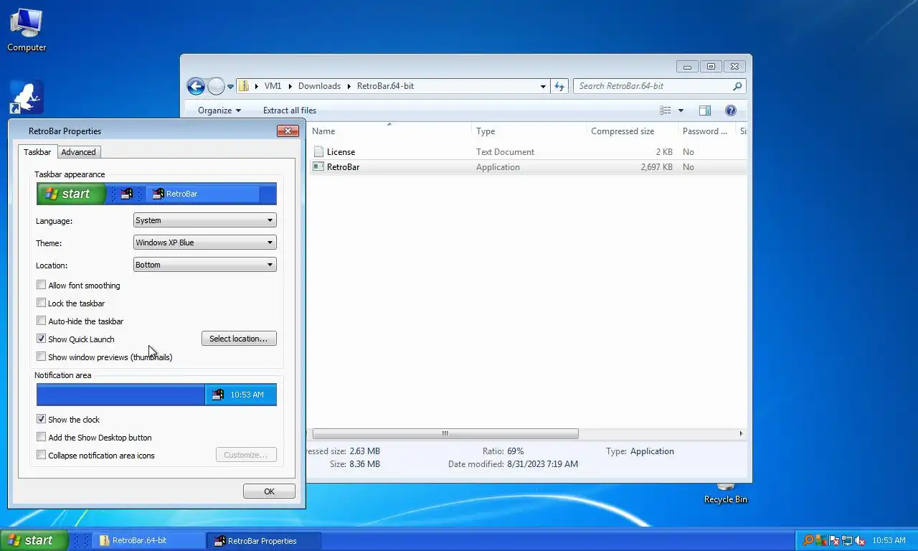Open the Theme dropdown showing Windows XP Blue
This screenshot has width=918, height=551.
[204, 242]
